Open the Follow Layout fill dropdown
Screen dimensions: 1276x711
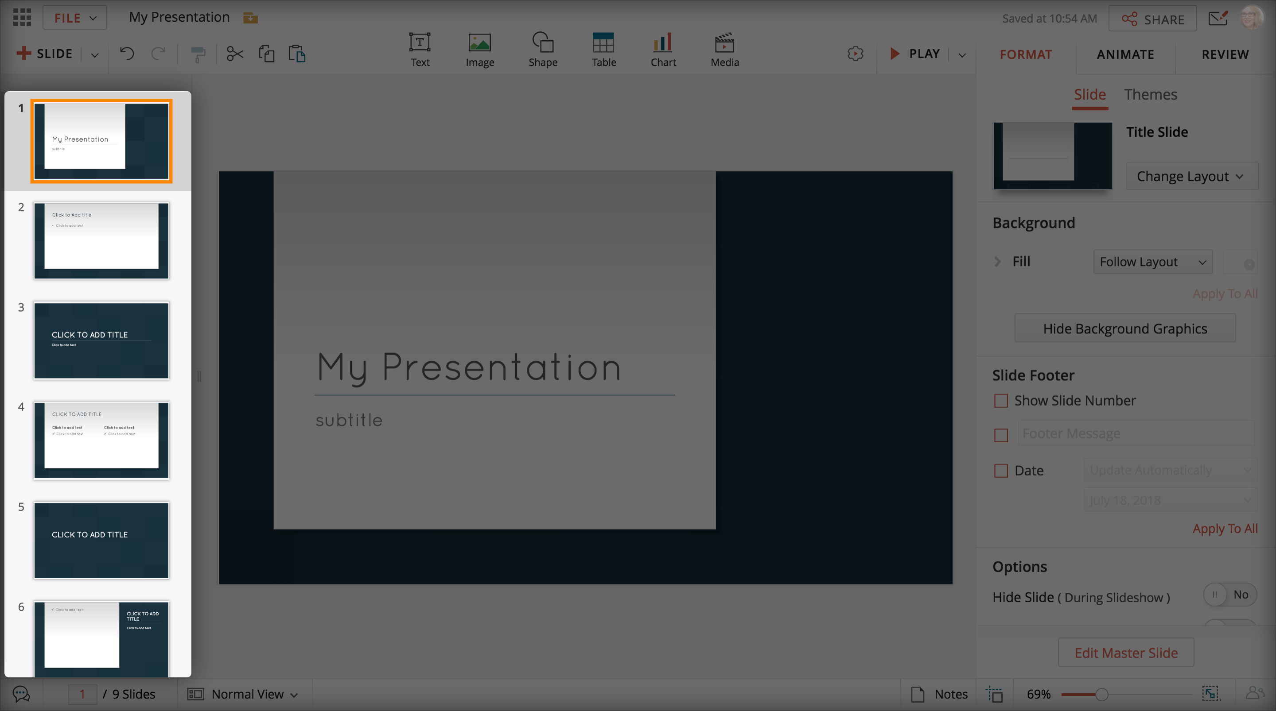tap(1153, 262)
